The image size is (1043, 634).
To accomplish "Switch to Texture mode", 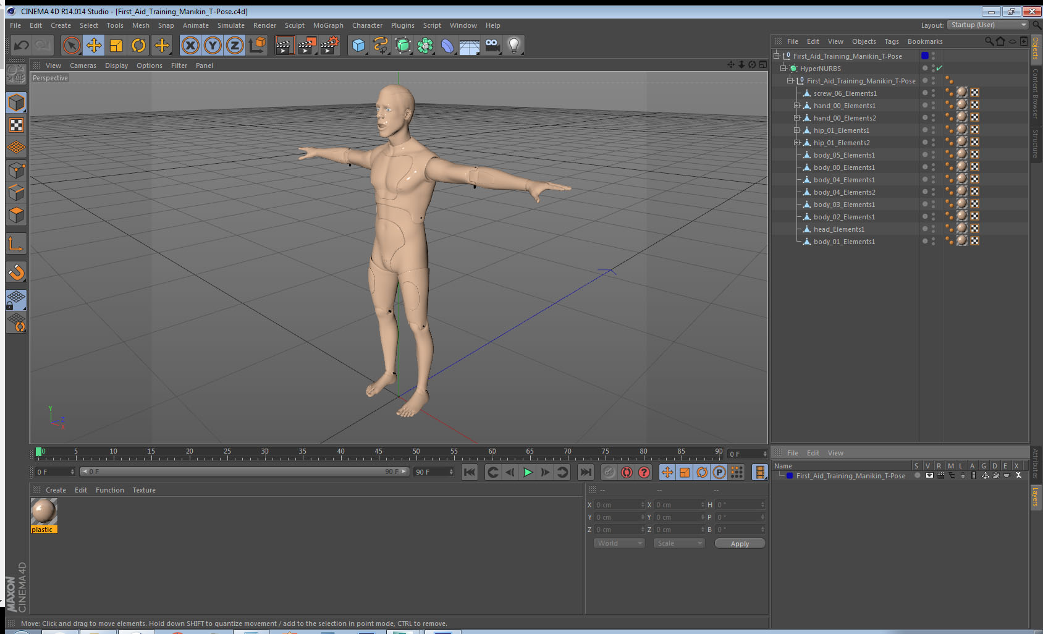I will [16, 125].
